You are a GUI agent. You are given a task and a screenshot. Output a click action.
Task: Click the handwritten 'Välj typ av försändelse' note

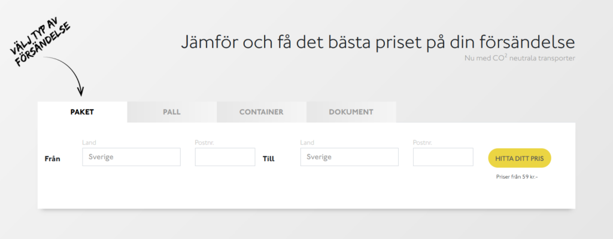pyautogui.click(x=41, y=44)
